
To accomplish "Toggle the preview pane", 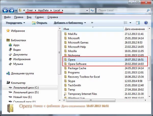I will [x=138, y=23].
